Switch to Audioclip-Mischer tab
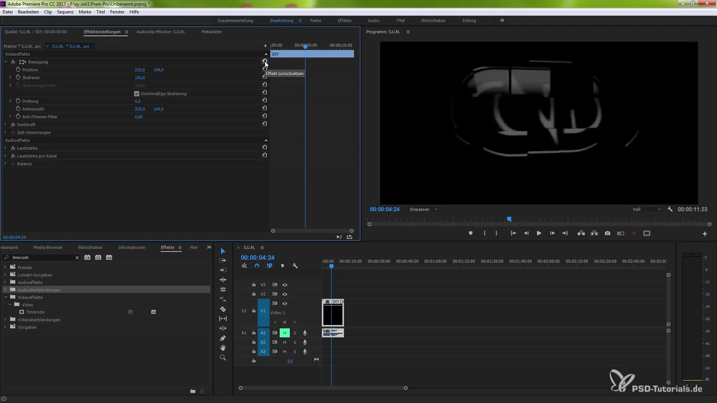This screenshot has width=717, height=403. 161,32
